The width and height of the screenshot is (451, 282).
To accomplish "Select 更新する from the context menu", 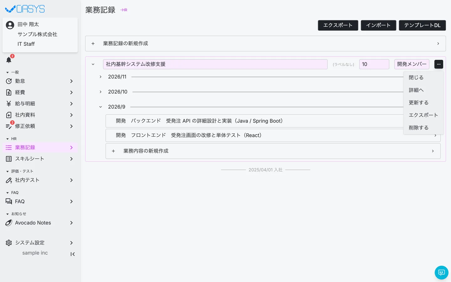I will pos(423,102).
